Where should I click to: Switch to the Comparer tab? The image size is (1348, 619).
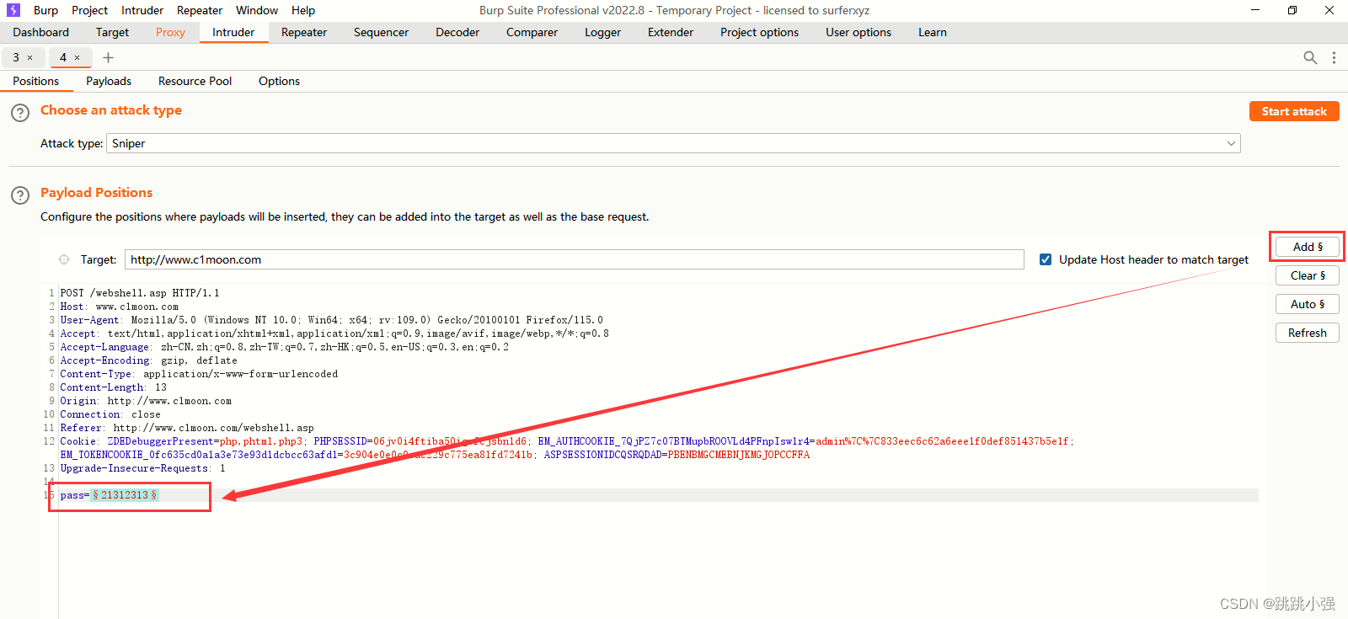[x=532, y=32]
